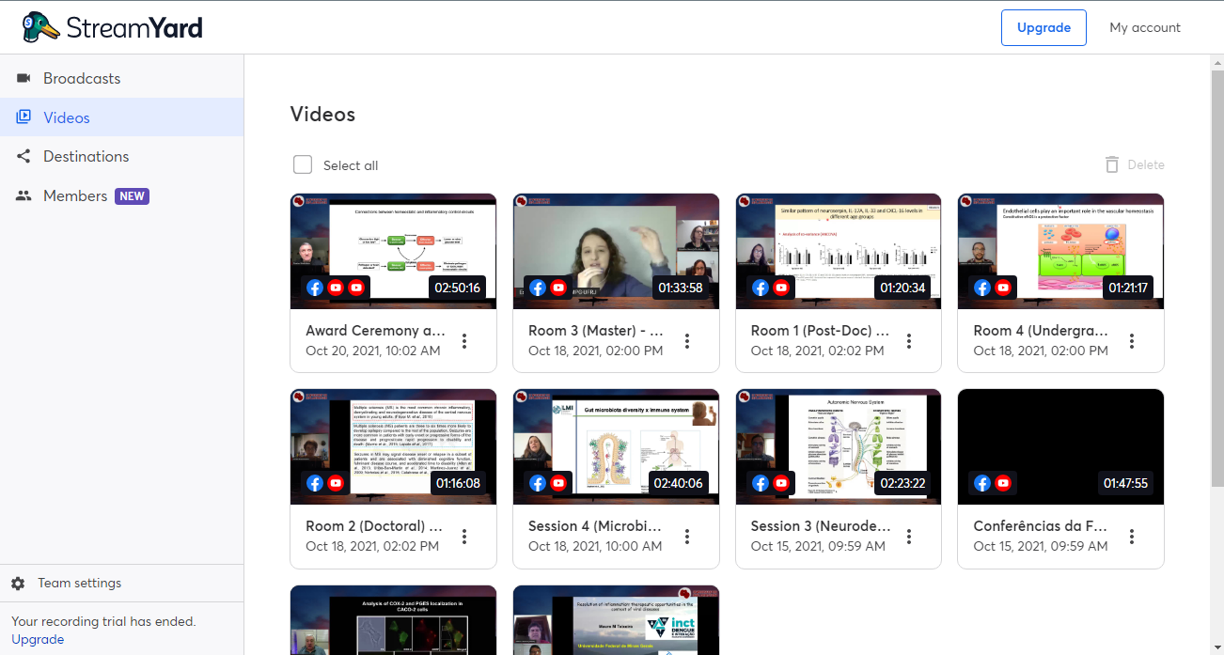Open options menu for Award Ceremony video

[x=464, y=341]
